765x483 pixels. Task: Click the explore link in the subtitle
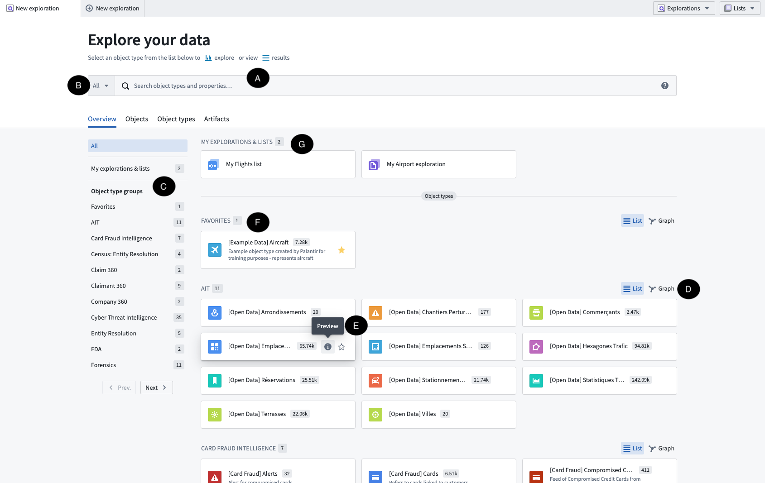coord(220,58)
